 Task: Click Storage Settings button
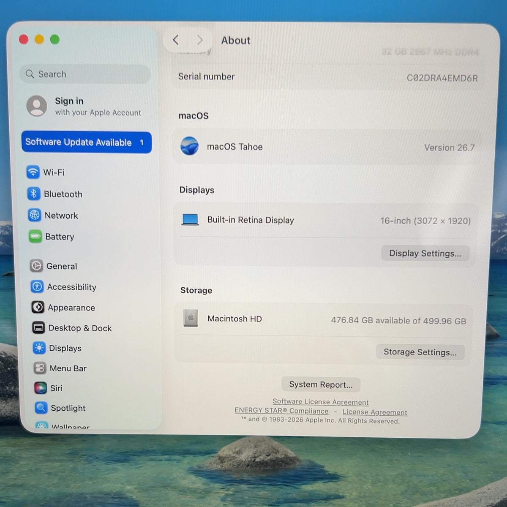pyautogui.click(x=420, y=352)
